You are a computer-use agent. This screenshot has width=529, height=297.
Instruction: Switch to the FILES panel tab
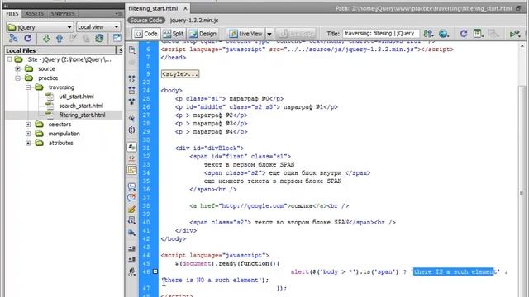[12, 14]
